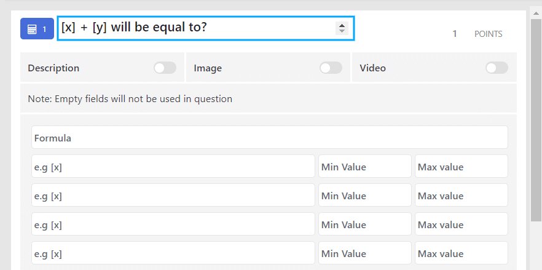Screen dimensions: 542x270
Task: Click the question title down arrow
Action: [342, 31]
